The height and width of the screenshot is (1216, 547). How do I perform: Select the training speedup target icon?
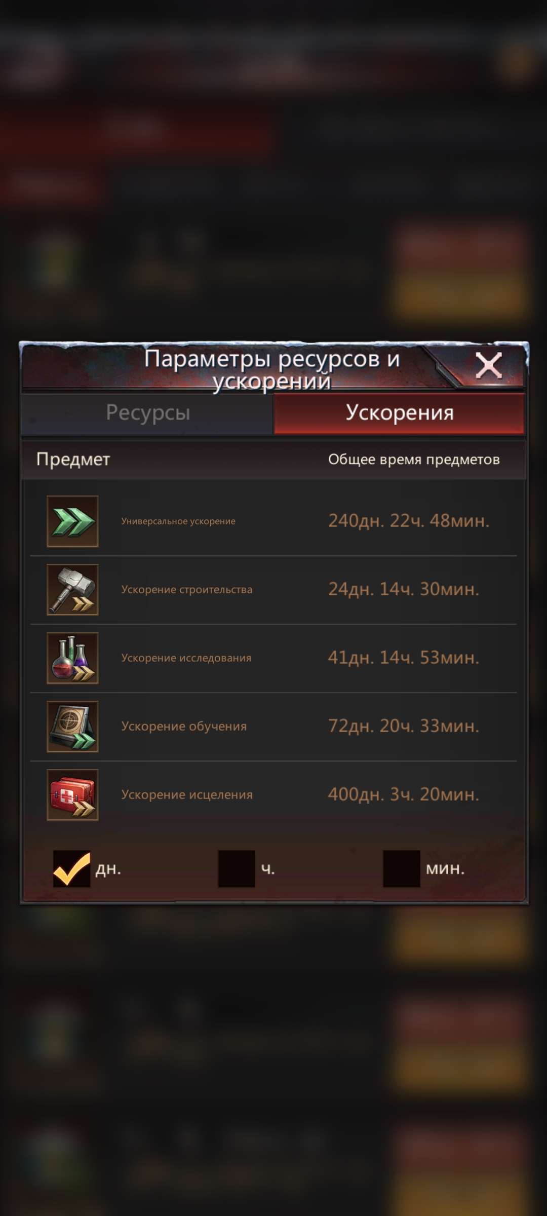[72, 726]
